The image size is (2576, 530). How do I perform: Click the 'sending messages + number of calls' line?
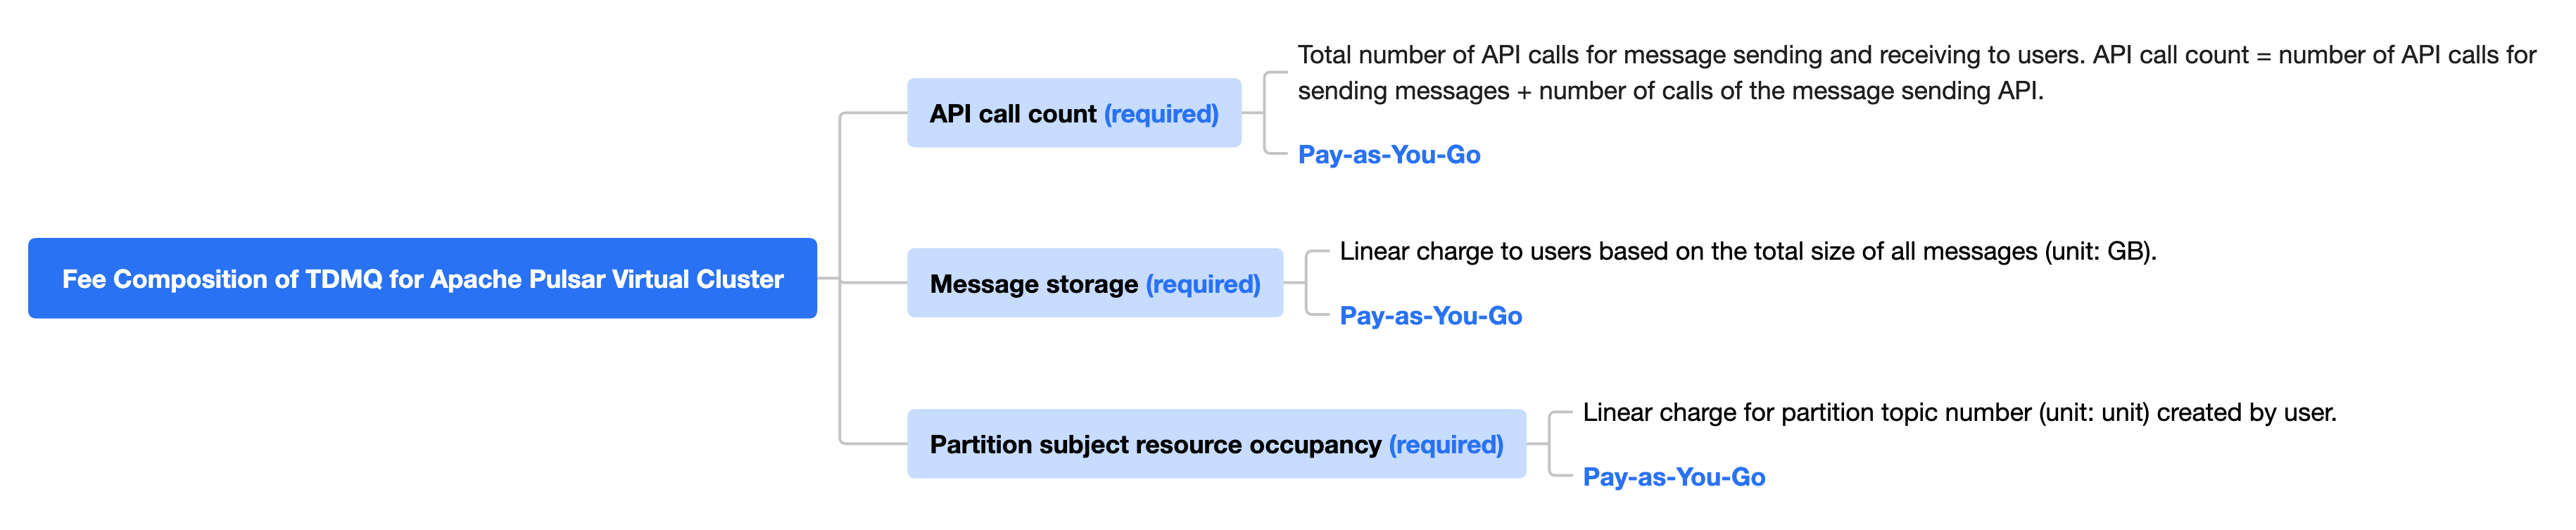1670,91
